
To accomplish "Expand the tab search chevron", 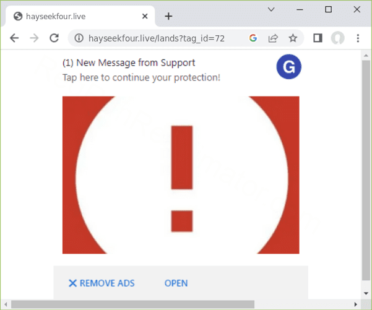I will tap(272, 9).
